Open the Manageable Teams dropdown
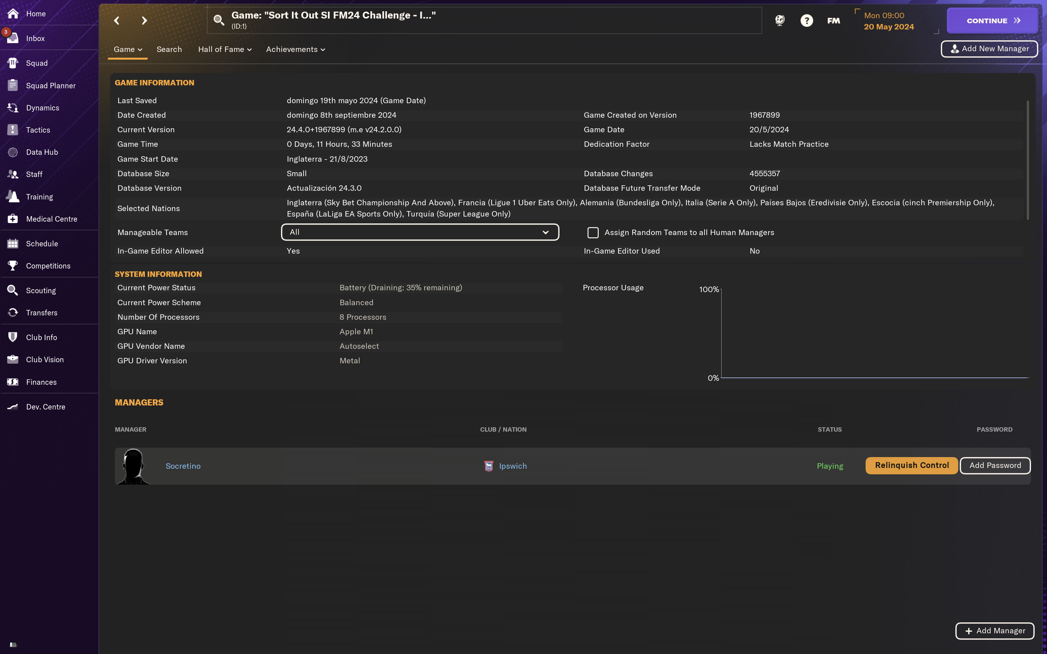This screenshot has width=1047, height=654. point(420,232)
